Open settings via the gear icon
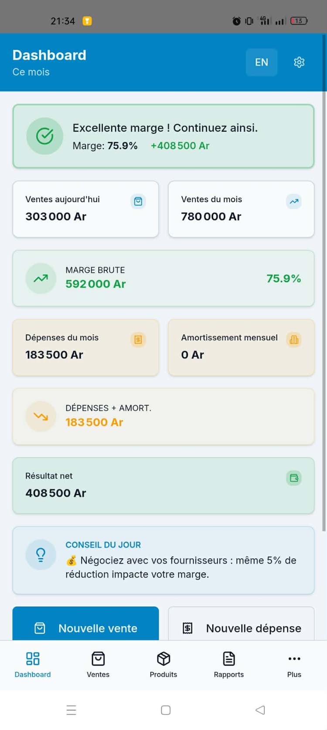This screenshot has width=327, height=730. tap(299, 62)
